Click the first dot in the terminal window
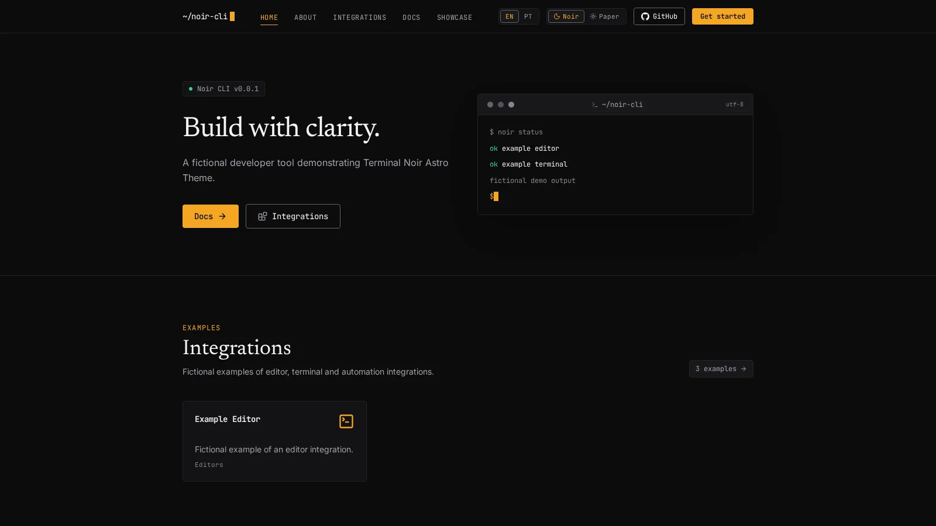 point(490,105)
